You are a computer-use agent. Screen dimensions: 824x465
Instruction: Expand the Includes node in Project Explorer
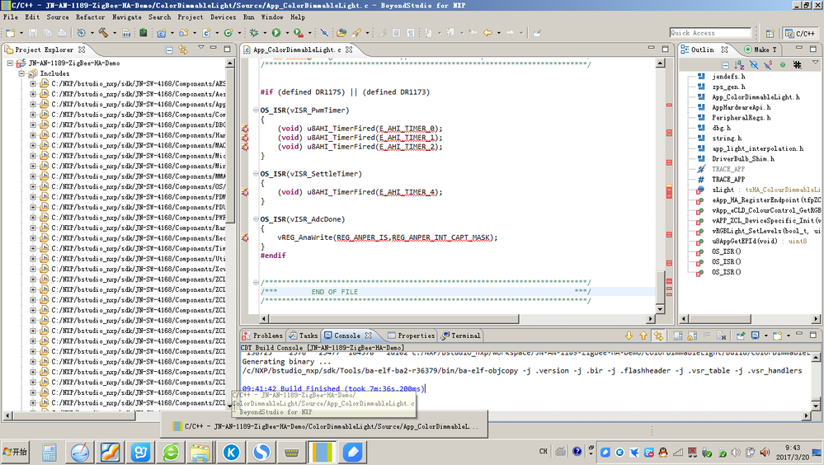(21, 73)
